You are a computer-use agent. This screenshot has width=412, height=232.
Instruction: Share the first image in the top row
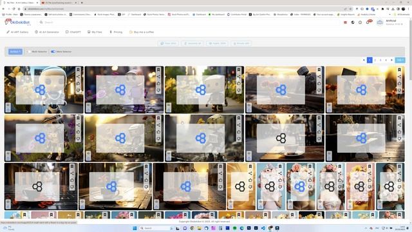pyautogui.click(x=78, y=77)
